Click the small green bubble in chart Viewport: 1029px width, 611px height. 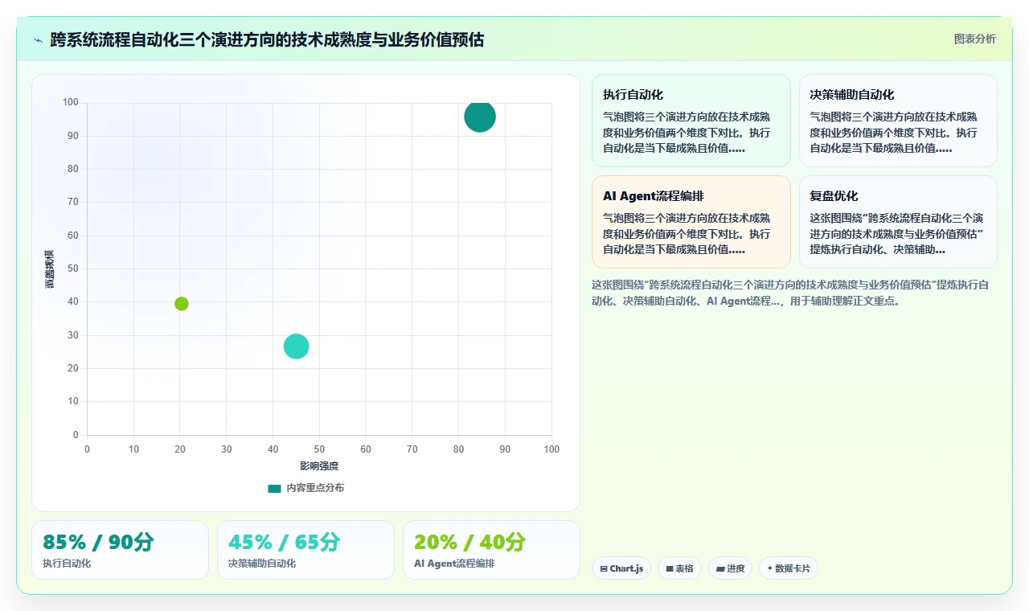(182, 304)
